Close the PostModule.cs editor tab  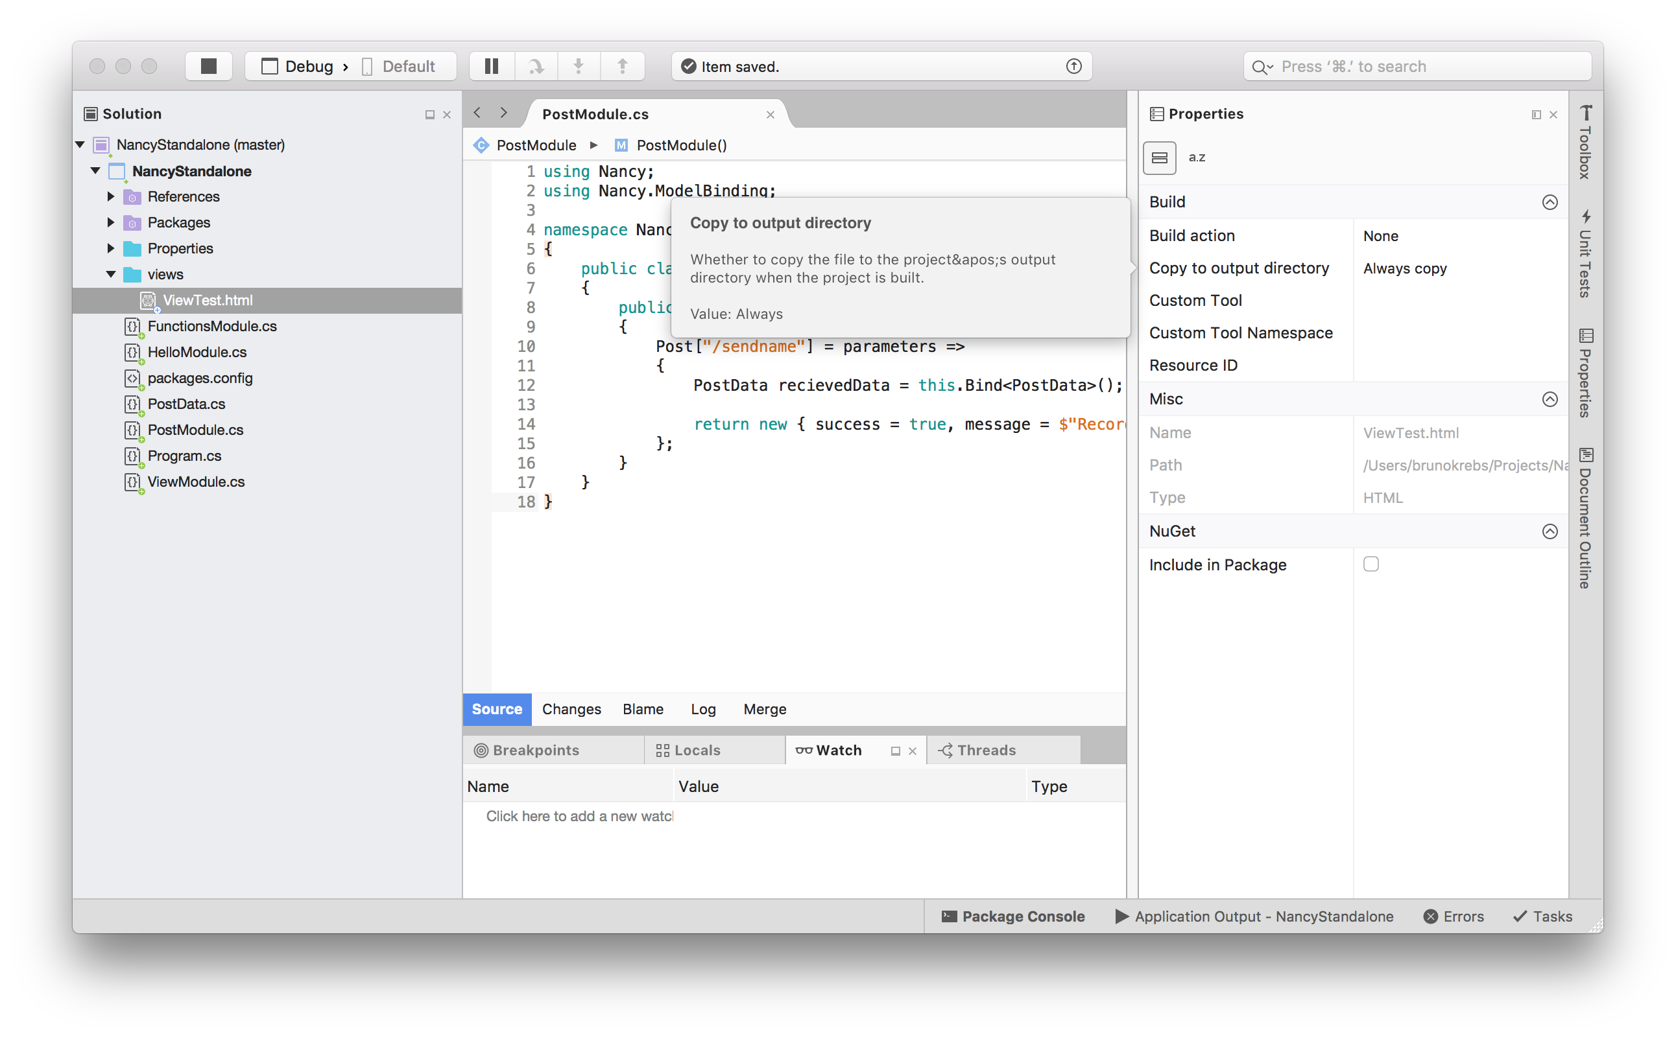click(770, 115)
